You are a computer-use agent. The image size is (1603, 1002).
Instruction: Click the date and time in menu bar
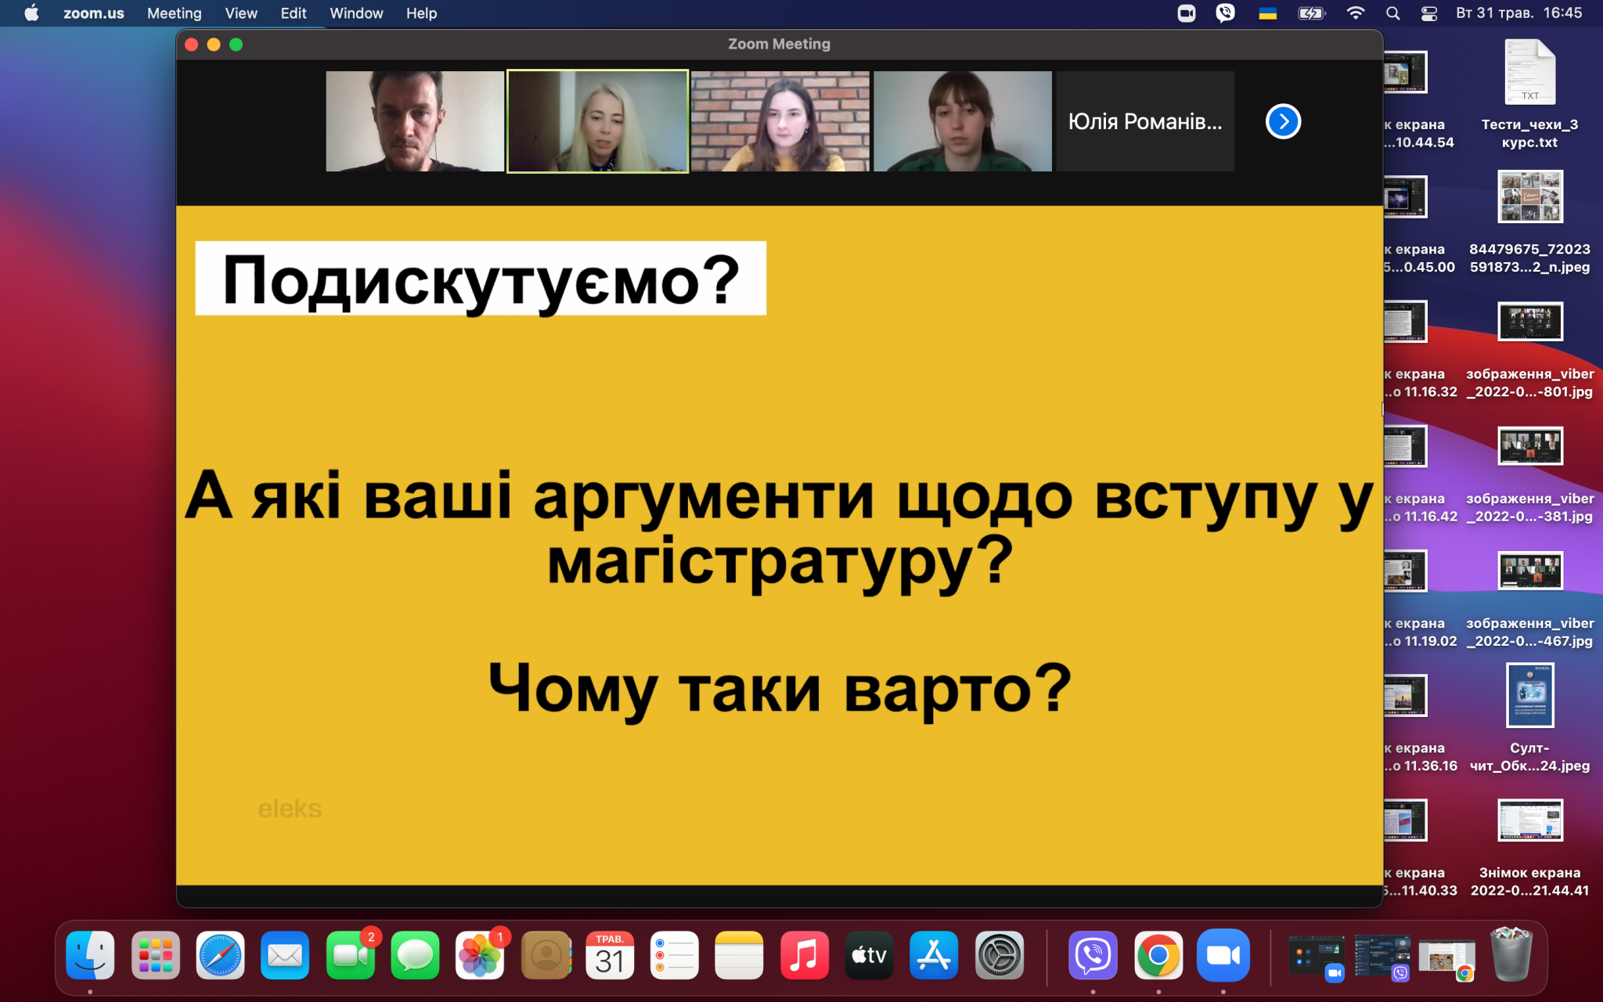1518,13
